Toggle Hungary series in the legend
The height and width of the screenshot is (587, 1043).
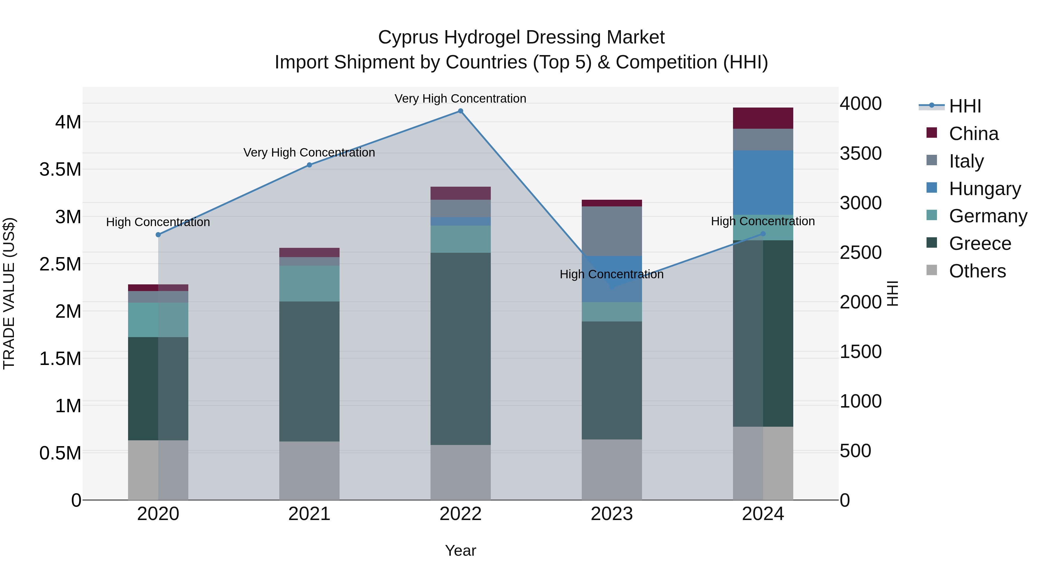pyautogui.click(x=985, y=188)
